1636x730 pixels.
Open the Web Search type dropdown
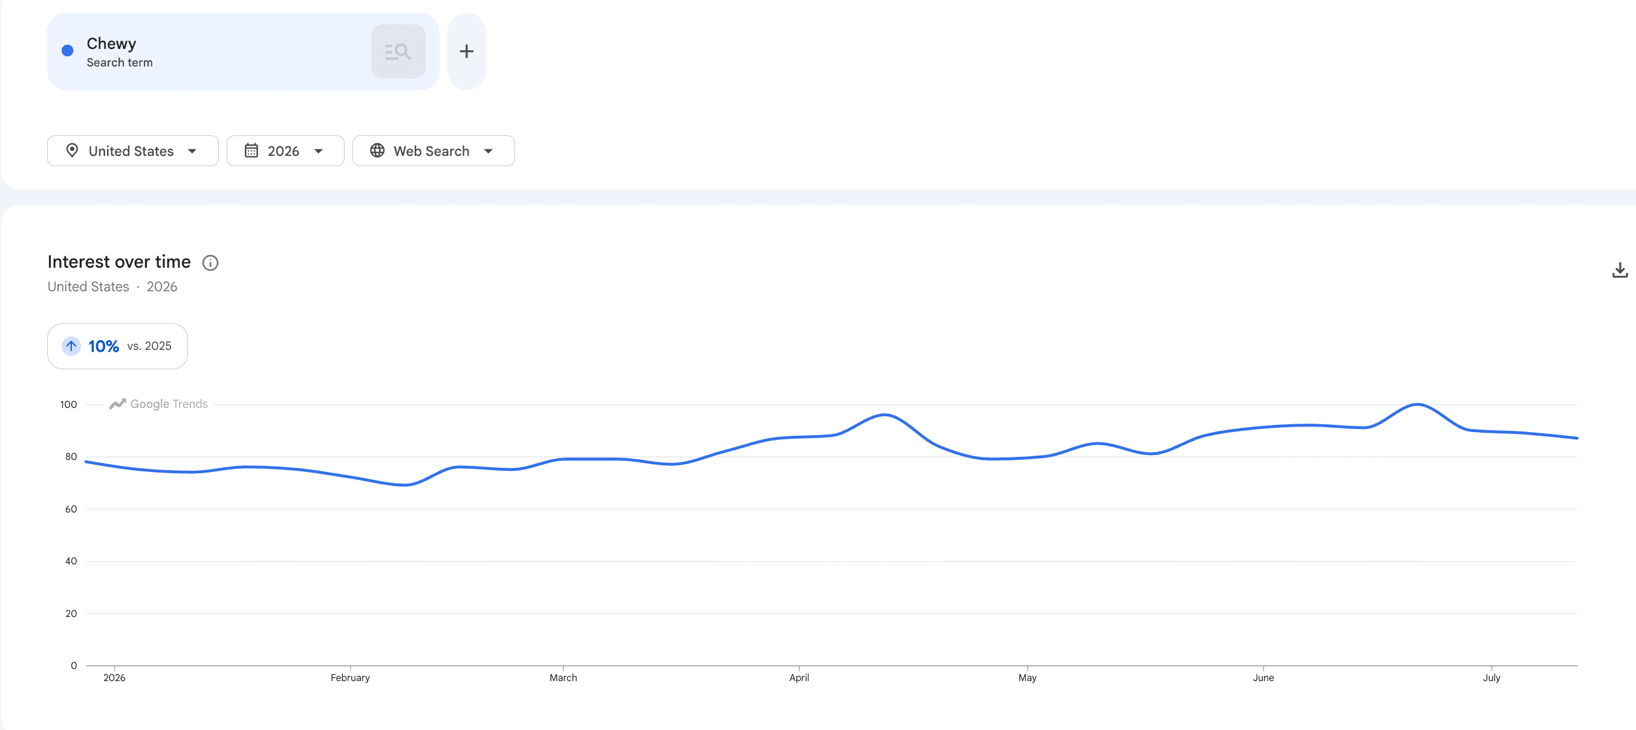433,150
